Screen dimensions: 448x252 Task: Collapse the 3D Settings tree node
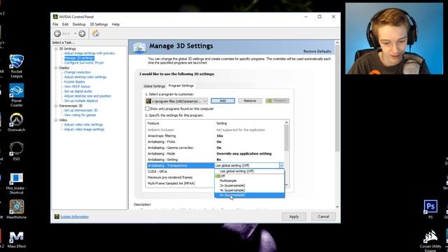tap(56, 49)
